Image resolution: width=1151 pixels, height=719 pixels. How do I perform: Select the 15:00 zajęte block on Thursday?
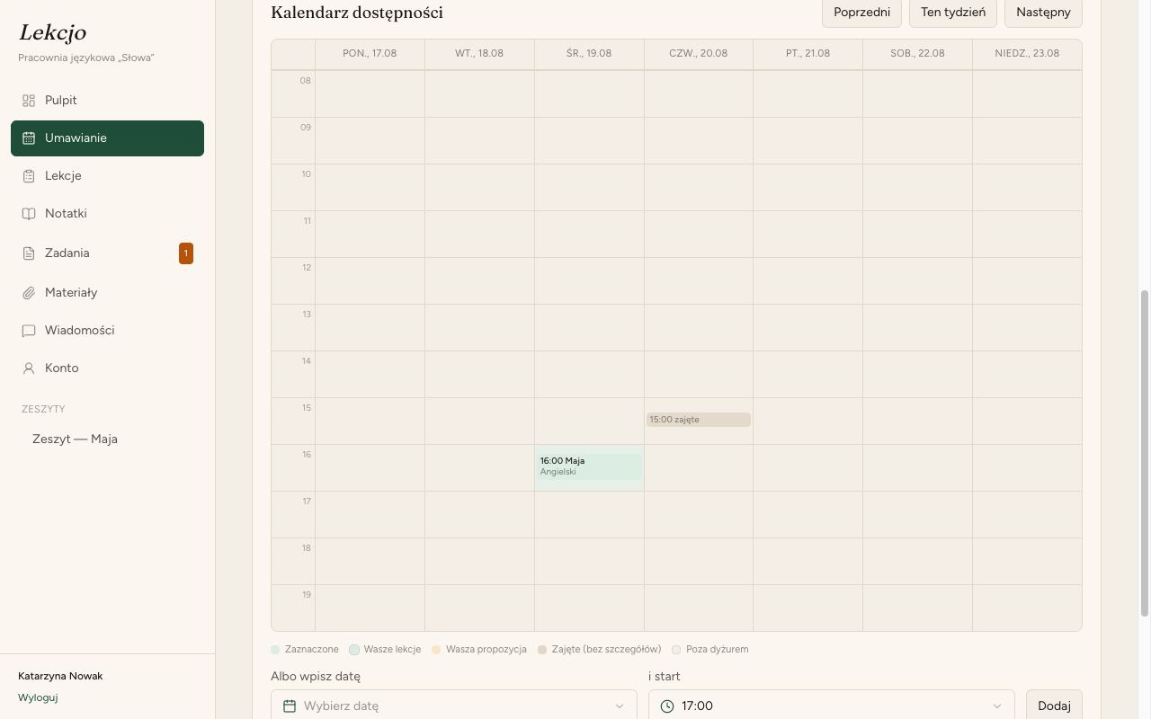point(699,420)
